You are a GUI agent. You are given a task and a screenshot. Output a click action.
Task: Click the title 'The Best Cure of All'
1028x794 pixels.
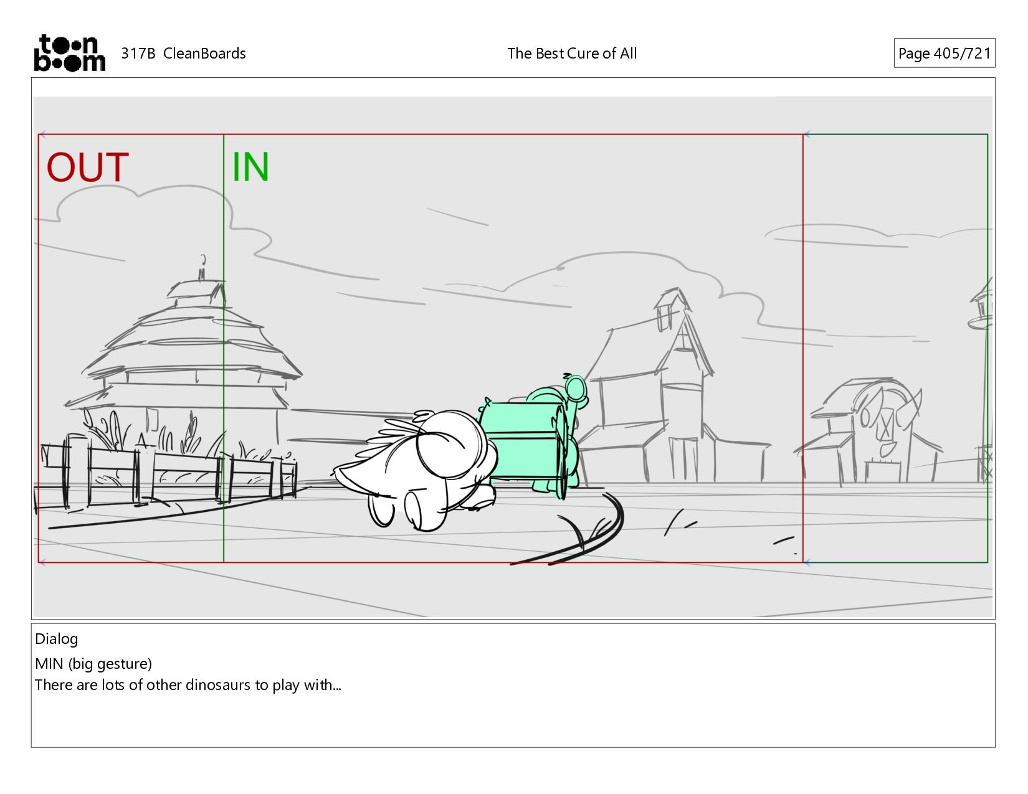point(572,54)
